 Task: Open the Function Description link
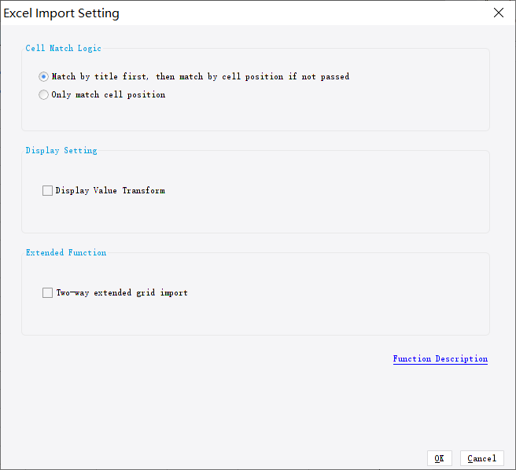pyautogui.click(x=440, y=359)
